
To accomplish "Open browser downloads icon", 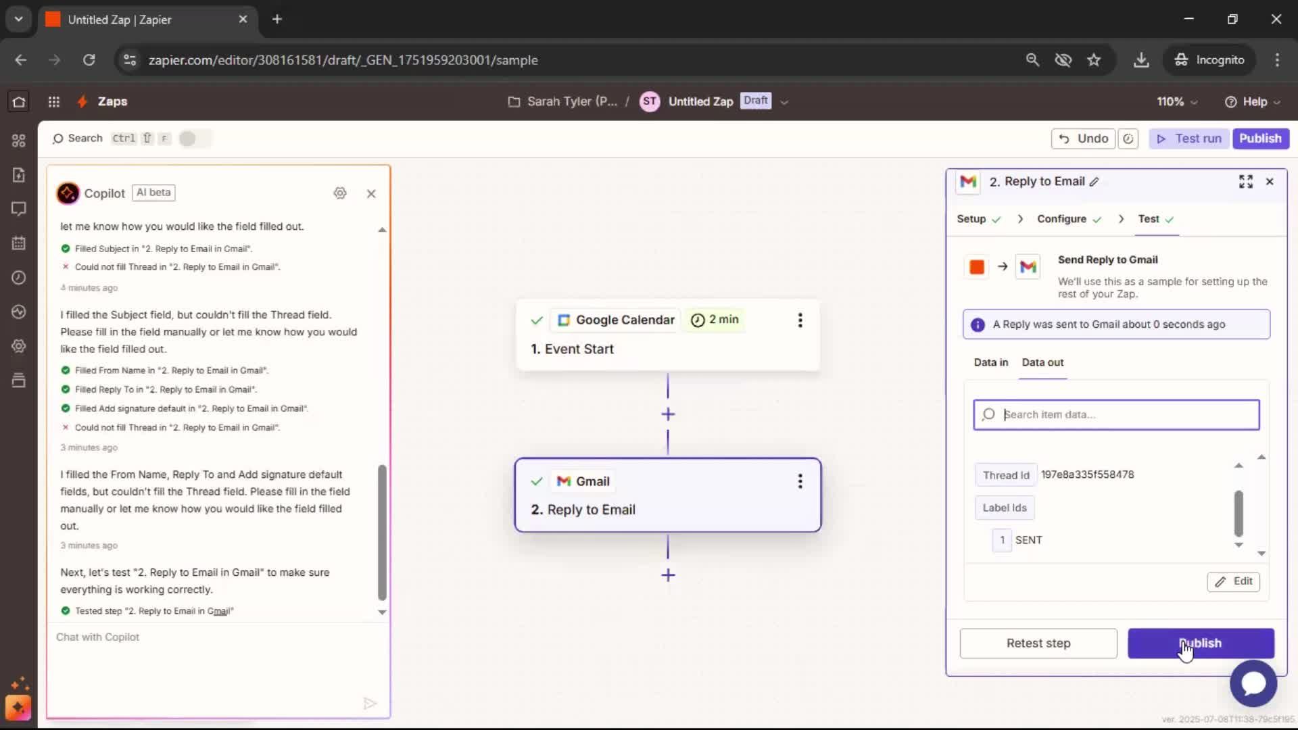I will pyautogui.click(x=1141, y=60).
